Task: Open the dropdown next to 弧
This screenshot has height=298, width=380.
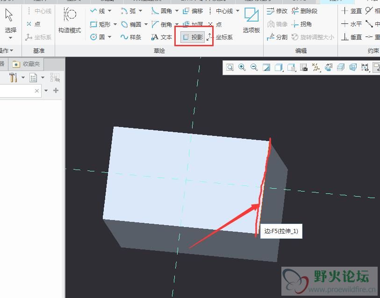Action: pos(141,11)
